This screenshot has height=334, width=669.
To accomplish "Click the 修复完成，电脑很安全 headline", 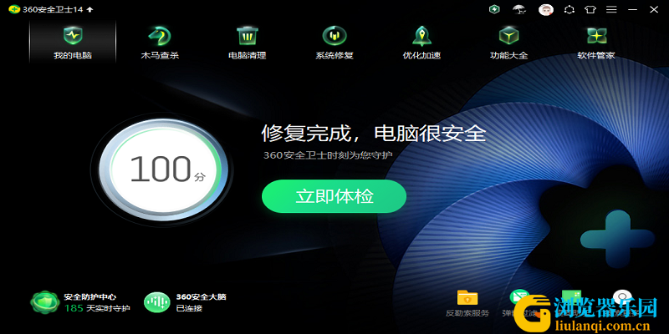I will click(374, 134).
